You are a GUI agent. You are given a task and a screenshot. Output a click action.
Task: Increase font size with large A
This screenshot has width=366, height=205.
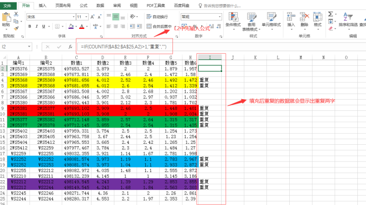93,17
